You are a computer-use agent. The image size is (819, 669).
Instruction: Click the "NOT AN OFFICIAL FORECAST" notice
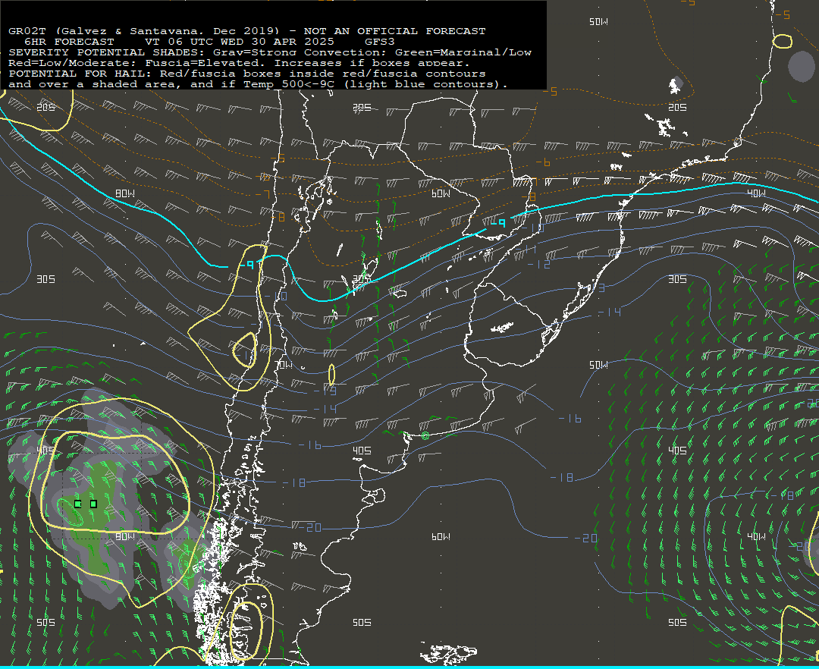[395, 31]
